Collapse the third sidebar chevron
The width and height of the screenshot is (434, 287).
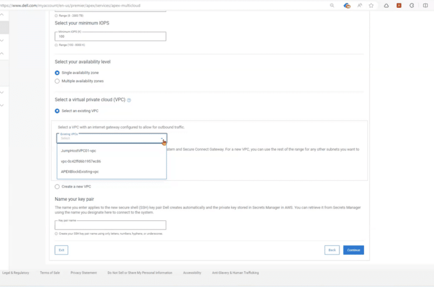click(2, 53)
